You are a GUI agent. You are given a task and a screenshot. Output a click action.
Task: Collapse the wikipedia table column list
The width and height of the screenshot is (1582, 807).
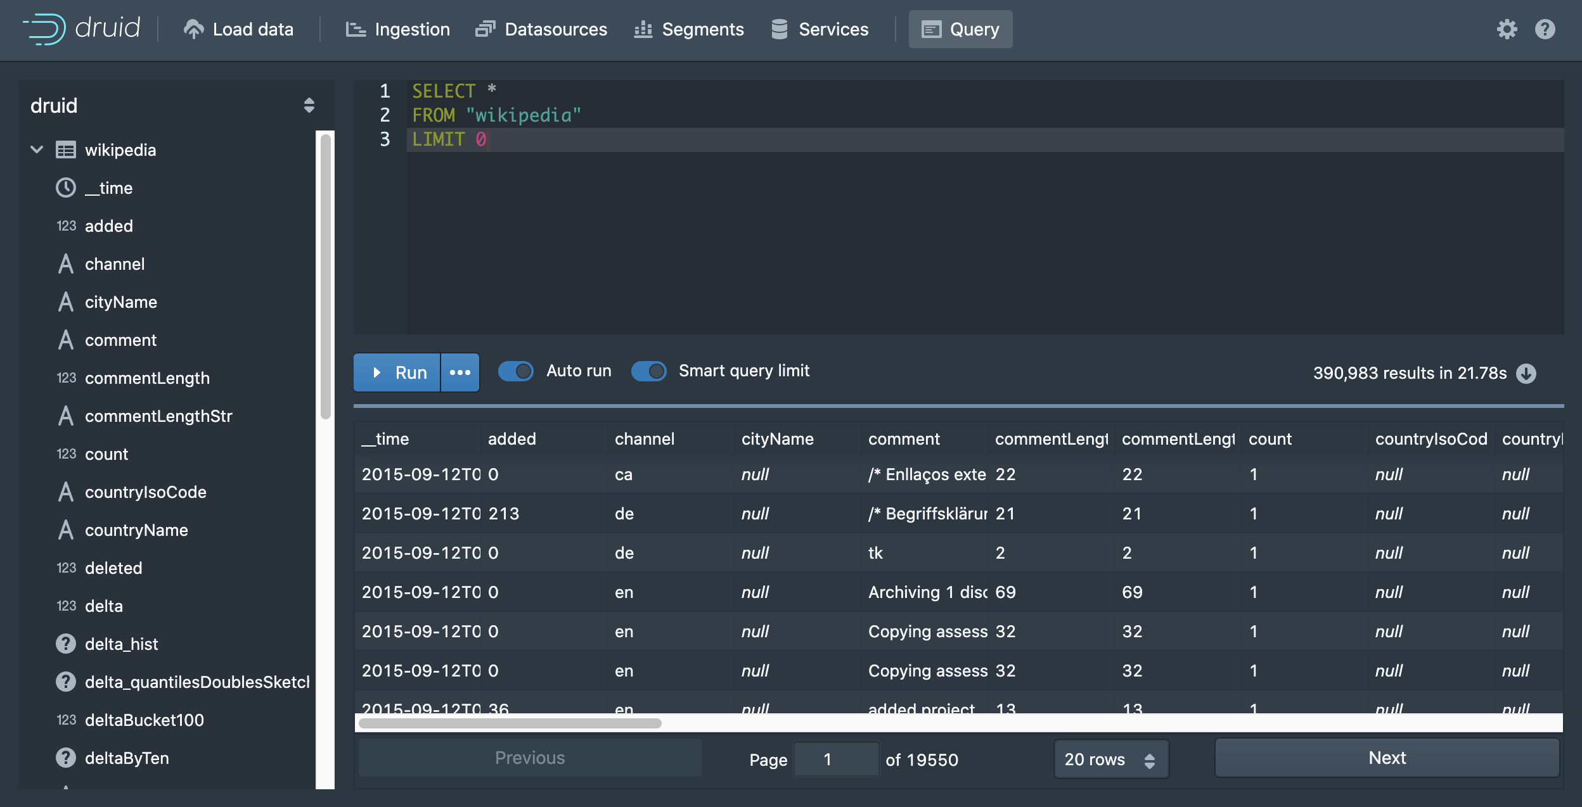[36, 149]
